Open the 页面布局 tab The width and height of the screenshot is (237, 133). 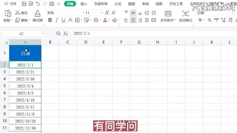point(101,4)
